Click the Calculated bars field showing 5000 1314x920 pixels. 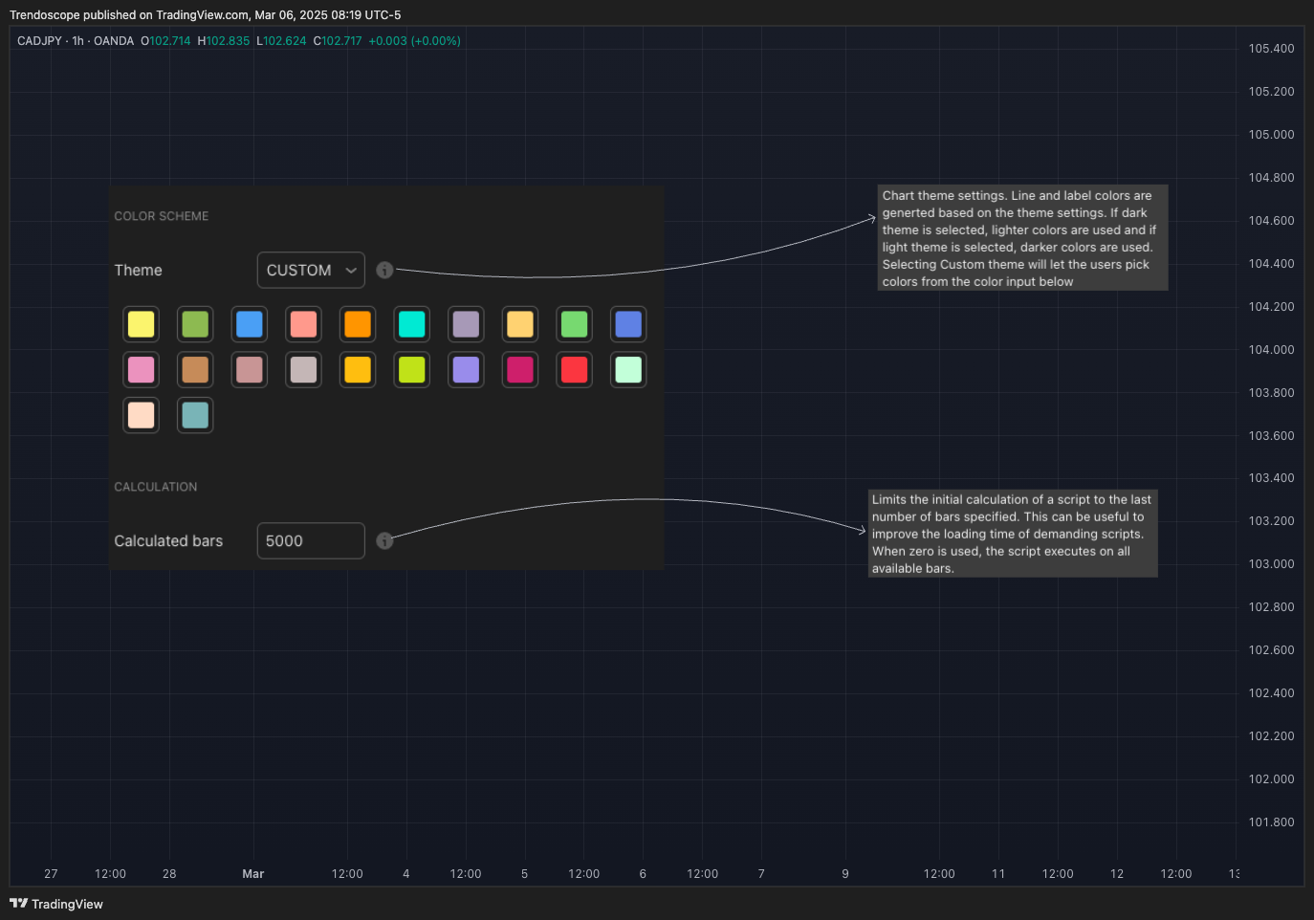pyautogui.click(x=311, y=541)
